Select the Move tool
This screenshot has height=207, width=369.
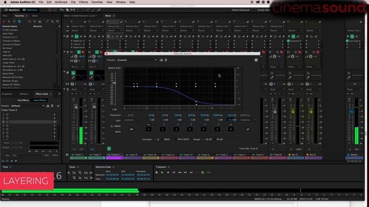(62, 10)
